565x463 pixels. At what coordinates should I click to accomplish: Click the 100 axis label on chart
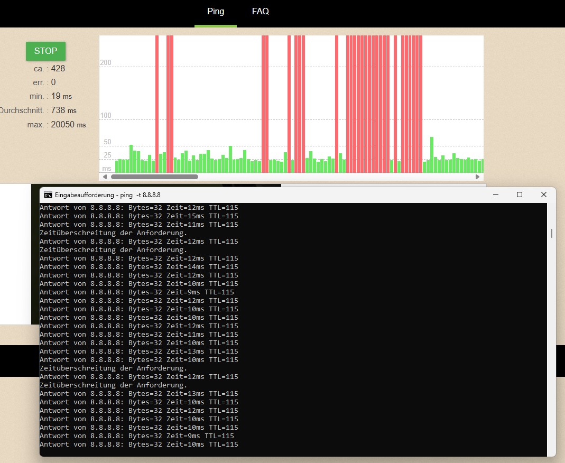point(106,116)
